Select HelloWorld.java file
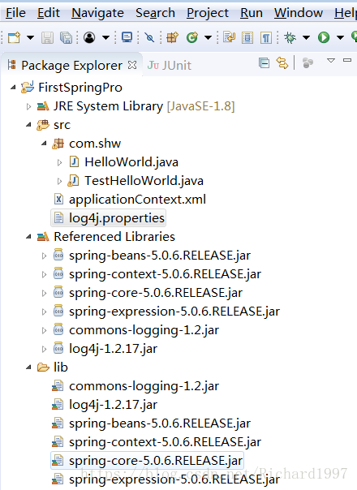357x490 pixels. [131, 162]
